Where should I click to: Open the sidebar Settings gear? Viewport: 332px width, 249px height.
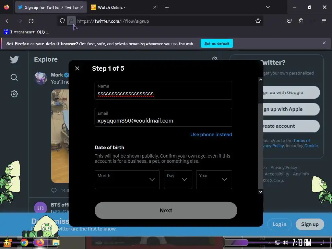[14, 94]
